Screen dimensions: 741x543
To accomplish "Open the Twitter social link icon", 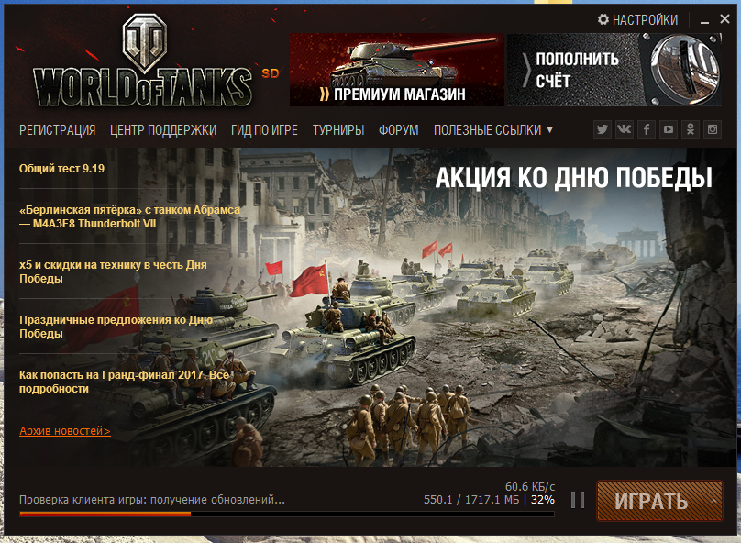I will [602, 129].
